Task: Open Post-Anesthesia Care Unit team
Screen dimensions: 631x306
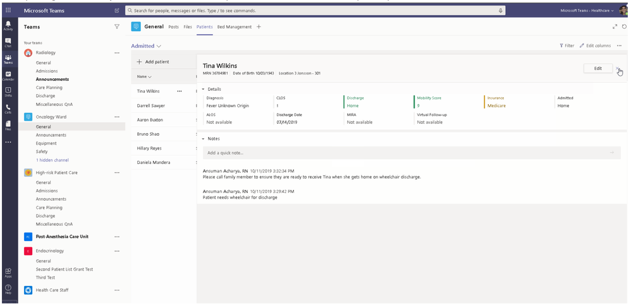Action: (62, 237)
